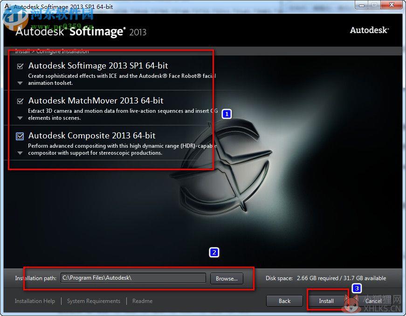Select the Autodesk Softimage 2013 SP1 64-bit title

(x=98, y=66)
